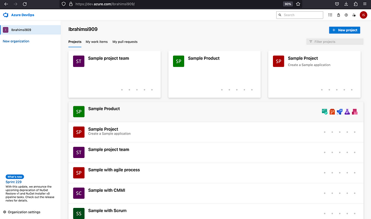Open the Sample project team card title
371x219 pixels.
pos(108,58)
